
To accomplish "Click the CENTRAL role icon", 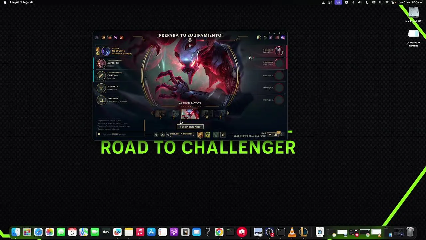I will pos(101,75).
